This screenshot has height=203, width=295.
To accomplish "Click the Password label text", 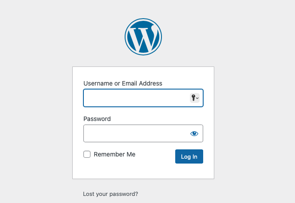I will pos(97,119).
